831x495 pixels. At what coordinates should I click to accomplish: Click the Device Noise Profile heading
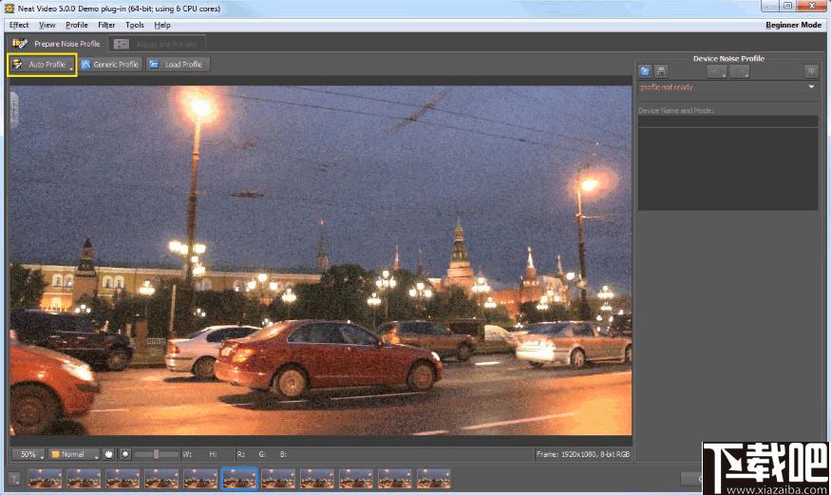[x=728, y=58]
